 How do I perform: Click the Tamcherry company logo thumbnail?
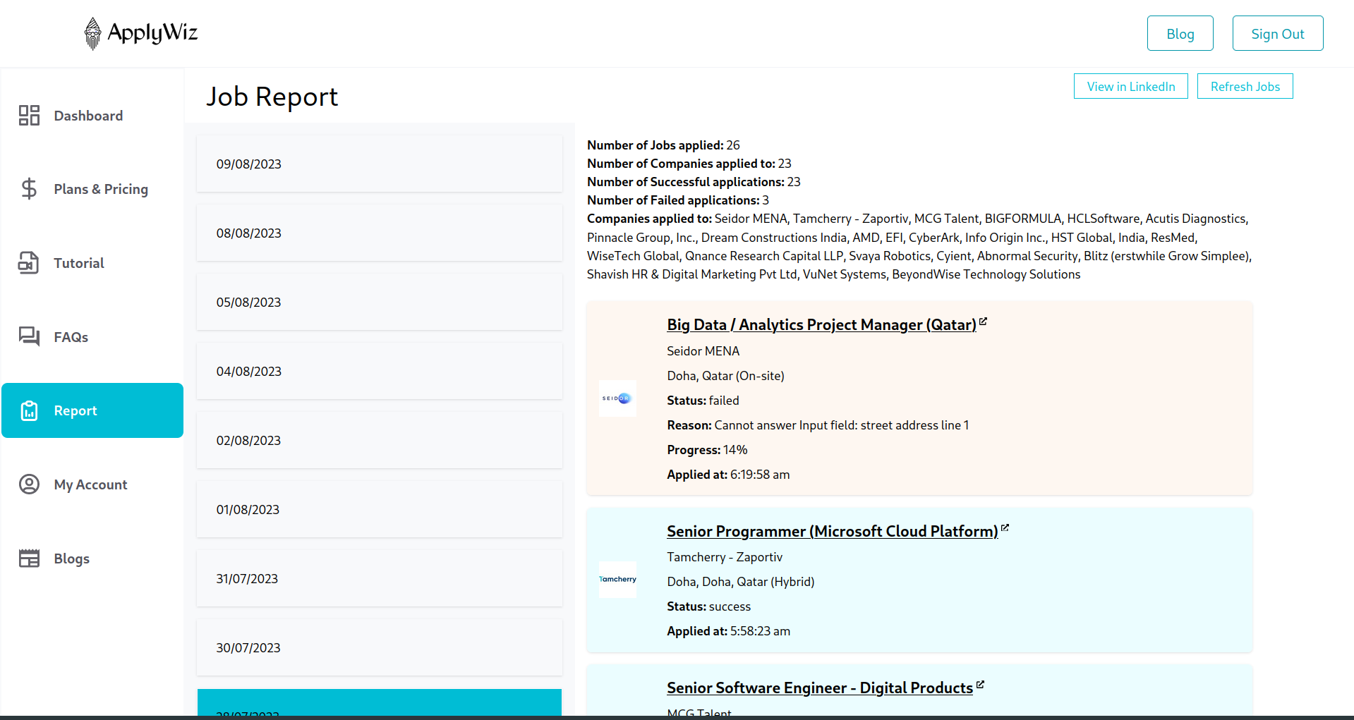[x=617, y=580]
